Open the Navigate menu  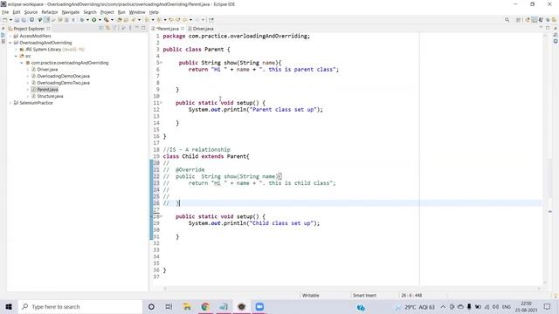71,12
